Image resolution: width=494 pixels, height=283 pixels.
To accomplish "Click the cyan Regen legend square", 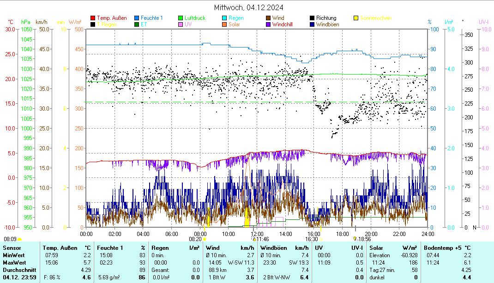I will [224, 18].
